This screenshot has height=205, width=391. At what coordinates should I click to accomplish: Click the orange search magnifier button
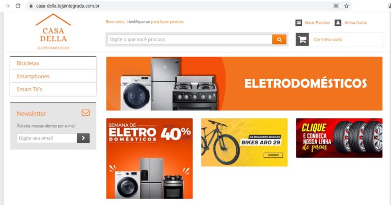click(x=279, y=40)
